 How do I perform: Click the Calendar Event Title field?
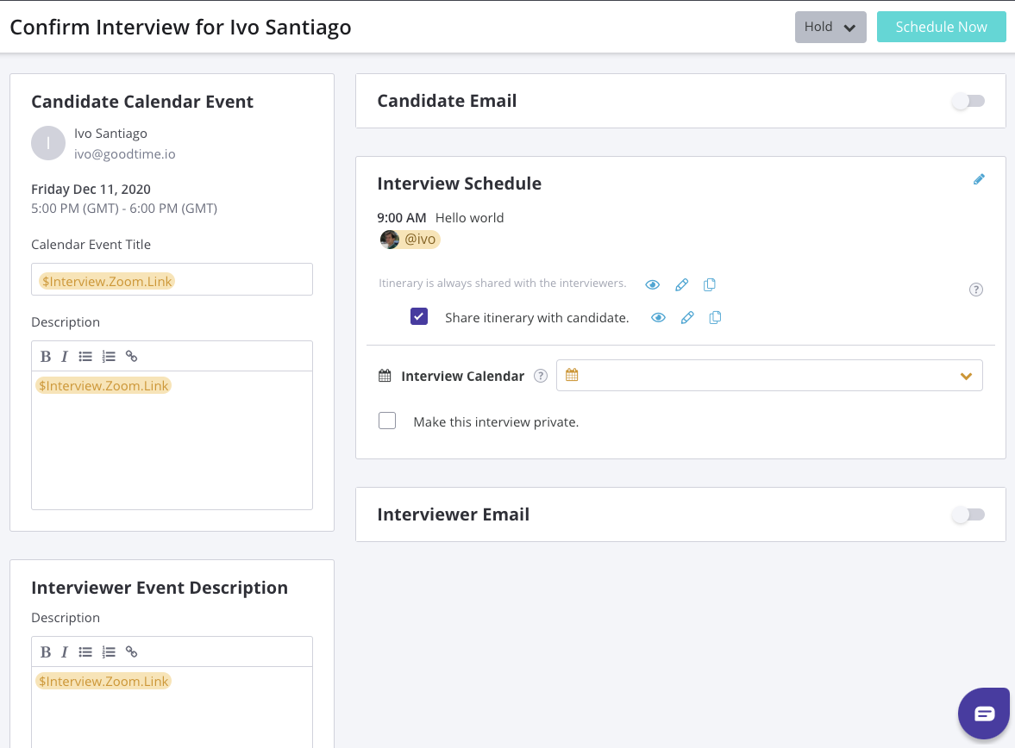pyautogui.click(x=172, y=280)
